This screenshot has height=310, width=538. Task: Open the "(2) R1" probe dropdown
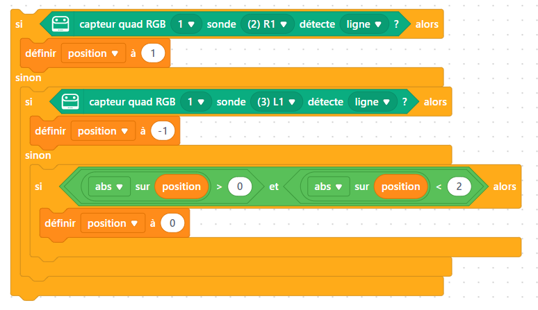tap(267, 24)
